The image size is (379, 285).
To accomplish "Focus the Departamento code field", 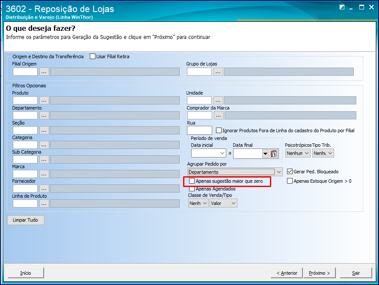I will pyautogui.click(x=25, y=115).
